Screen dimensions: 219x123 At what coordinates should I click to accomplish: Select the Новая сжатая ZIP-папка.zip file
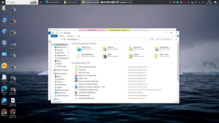(x=86, y=67)
